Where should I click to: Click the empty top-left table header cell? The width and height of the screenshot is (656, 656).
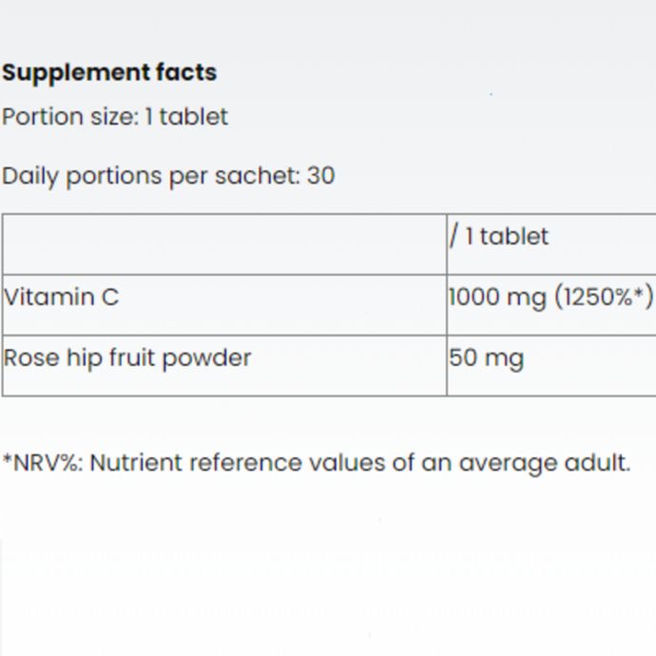(x=224, y=244)
